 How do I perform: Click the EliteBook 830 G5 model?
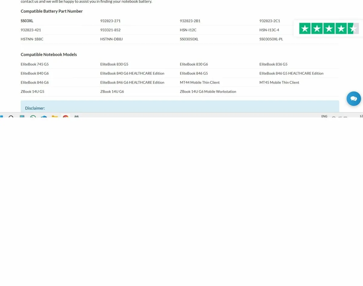coord(114,64)
